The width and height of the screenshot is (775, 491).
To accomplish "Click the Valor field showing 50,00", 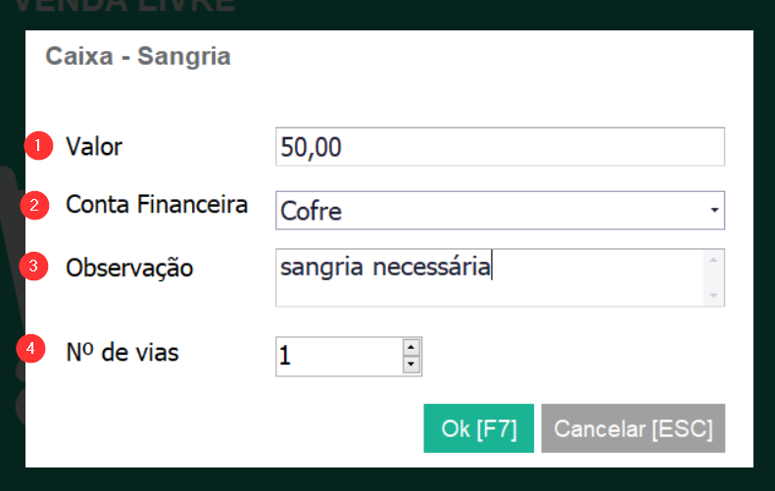I will tap(500, 147).
